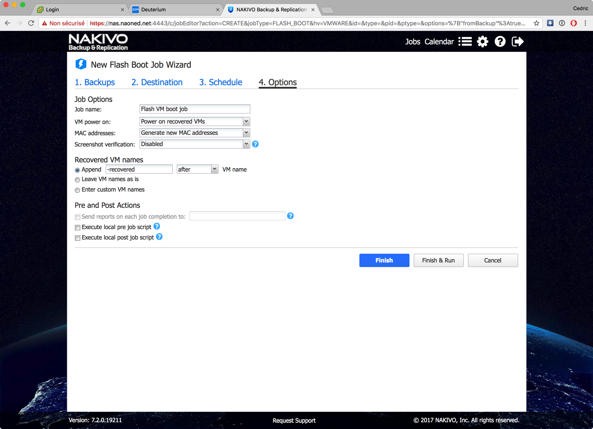This screenshot has height=429, width=593.
Task: Show help for Screenshot verification
Action: pyautogui.click(x=255, y=144)
